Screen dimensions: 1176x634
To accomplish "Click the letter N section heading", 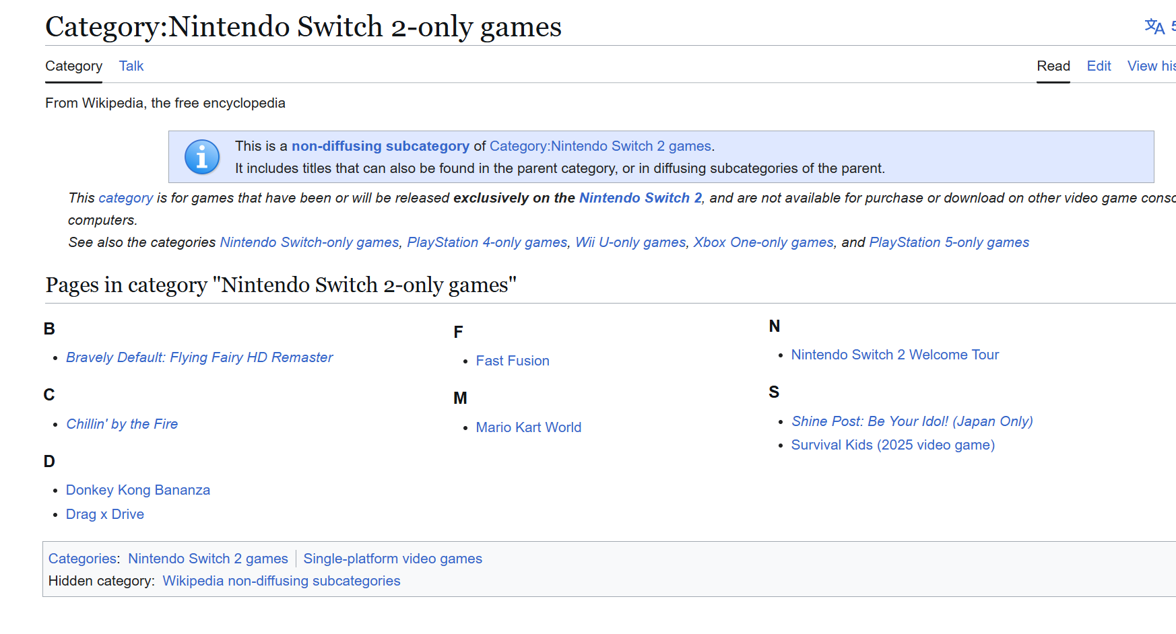I will (x=775, y=326).
